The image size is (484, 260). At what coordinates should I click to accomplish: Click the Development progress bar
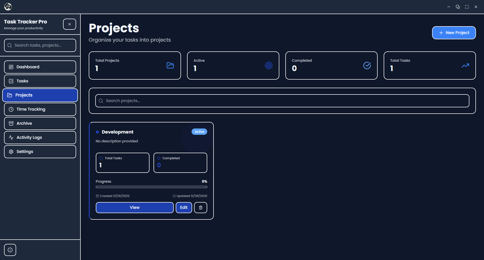151,187
